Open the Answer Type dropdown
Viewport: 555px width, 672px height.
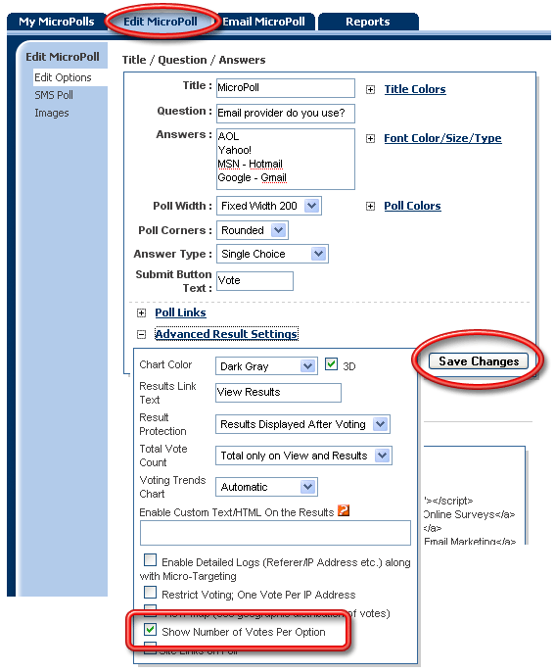pos(272,254)
